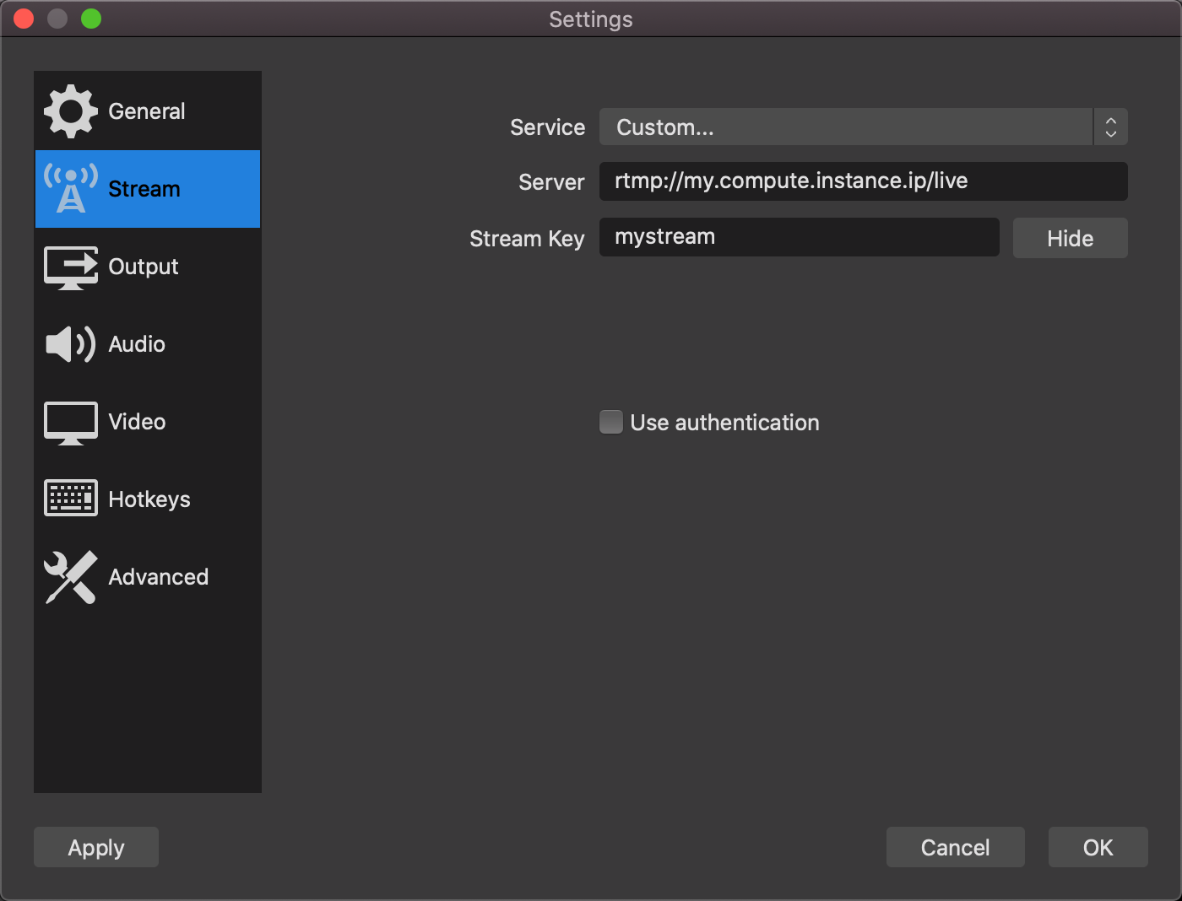
Task: Click the up-down arrows on the Service selector
Action: click(1110, 127)
